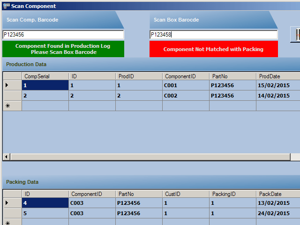Sort Packing Data by CustID column
Viewport: 300px width, 225px height.
(186, 194)
